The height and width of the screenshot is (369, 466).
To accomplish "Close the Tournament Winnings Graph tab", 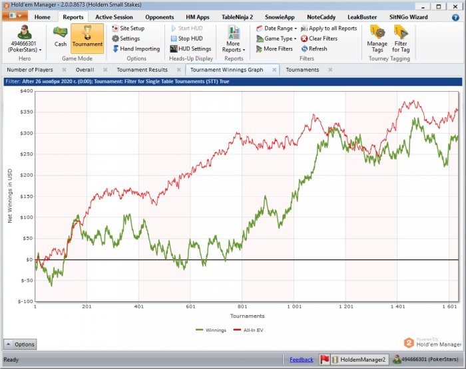I will (274, 70).
